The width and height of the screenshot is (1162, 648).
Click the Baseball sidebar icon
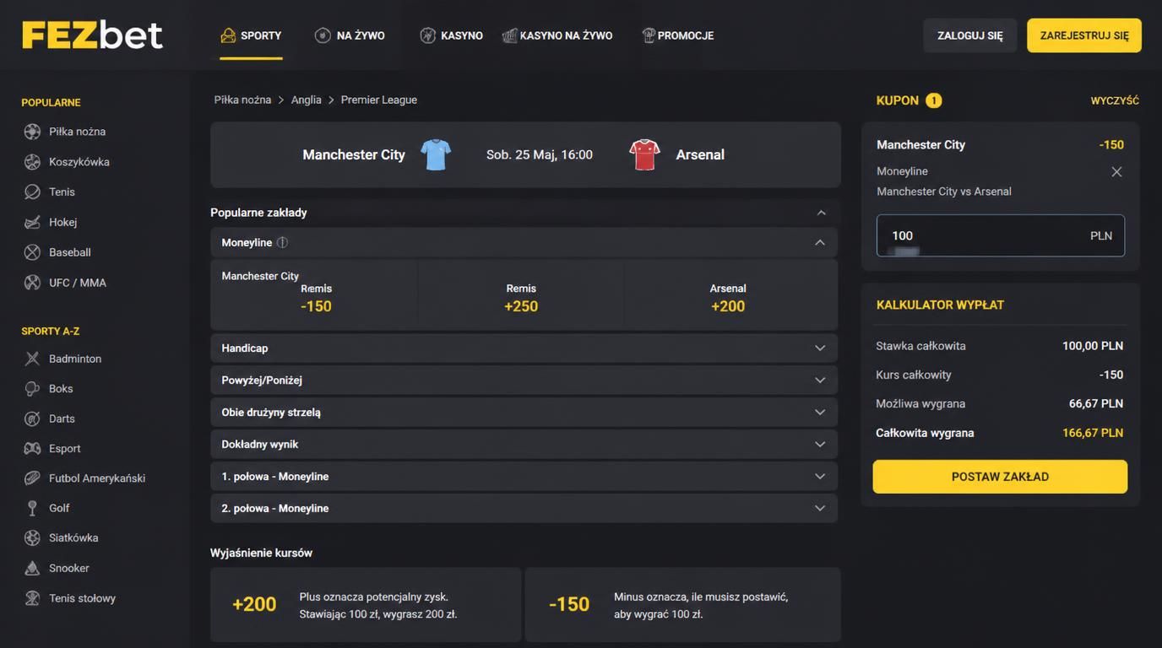point(32,252)
